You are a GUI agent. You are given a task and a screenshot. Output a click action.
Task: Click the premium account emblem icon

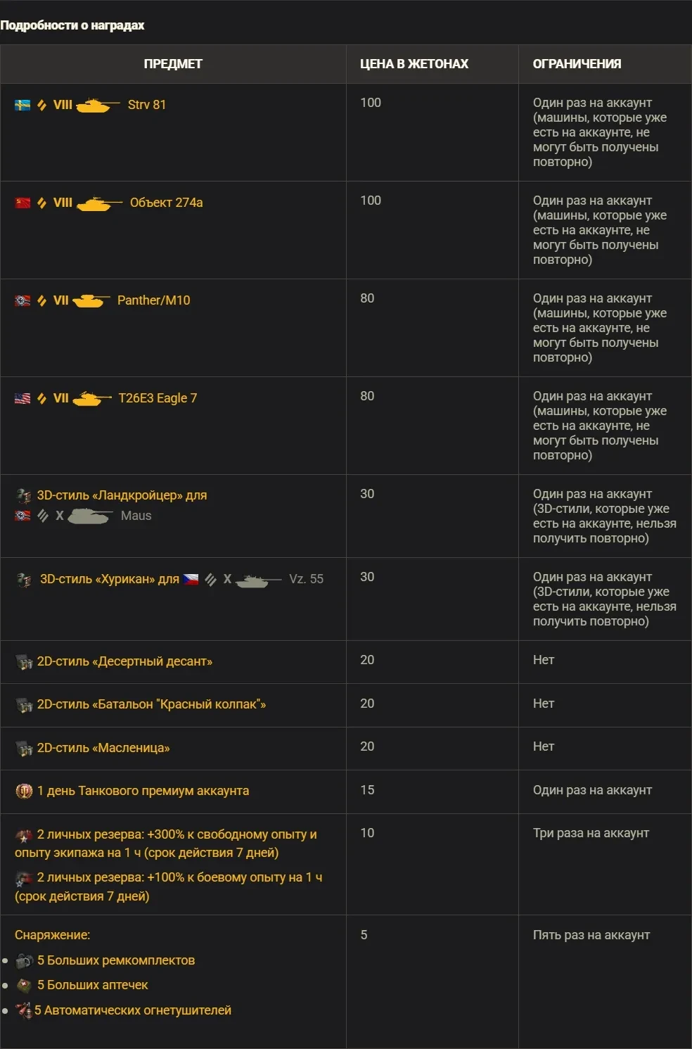pyautogui.click(x=24, y=791)
